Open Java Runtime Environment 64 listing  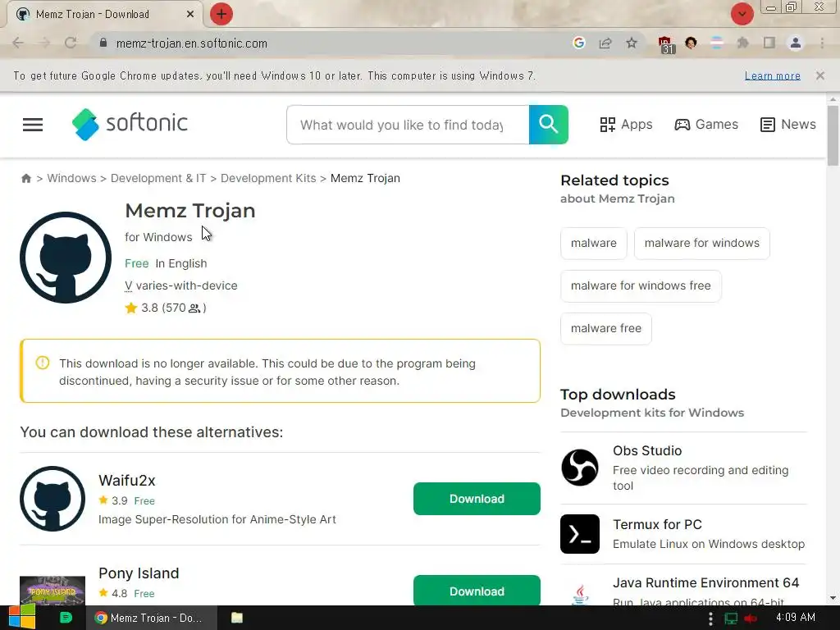[x=706, y=583]
